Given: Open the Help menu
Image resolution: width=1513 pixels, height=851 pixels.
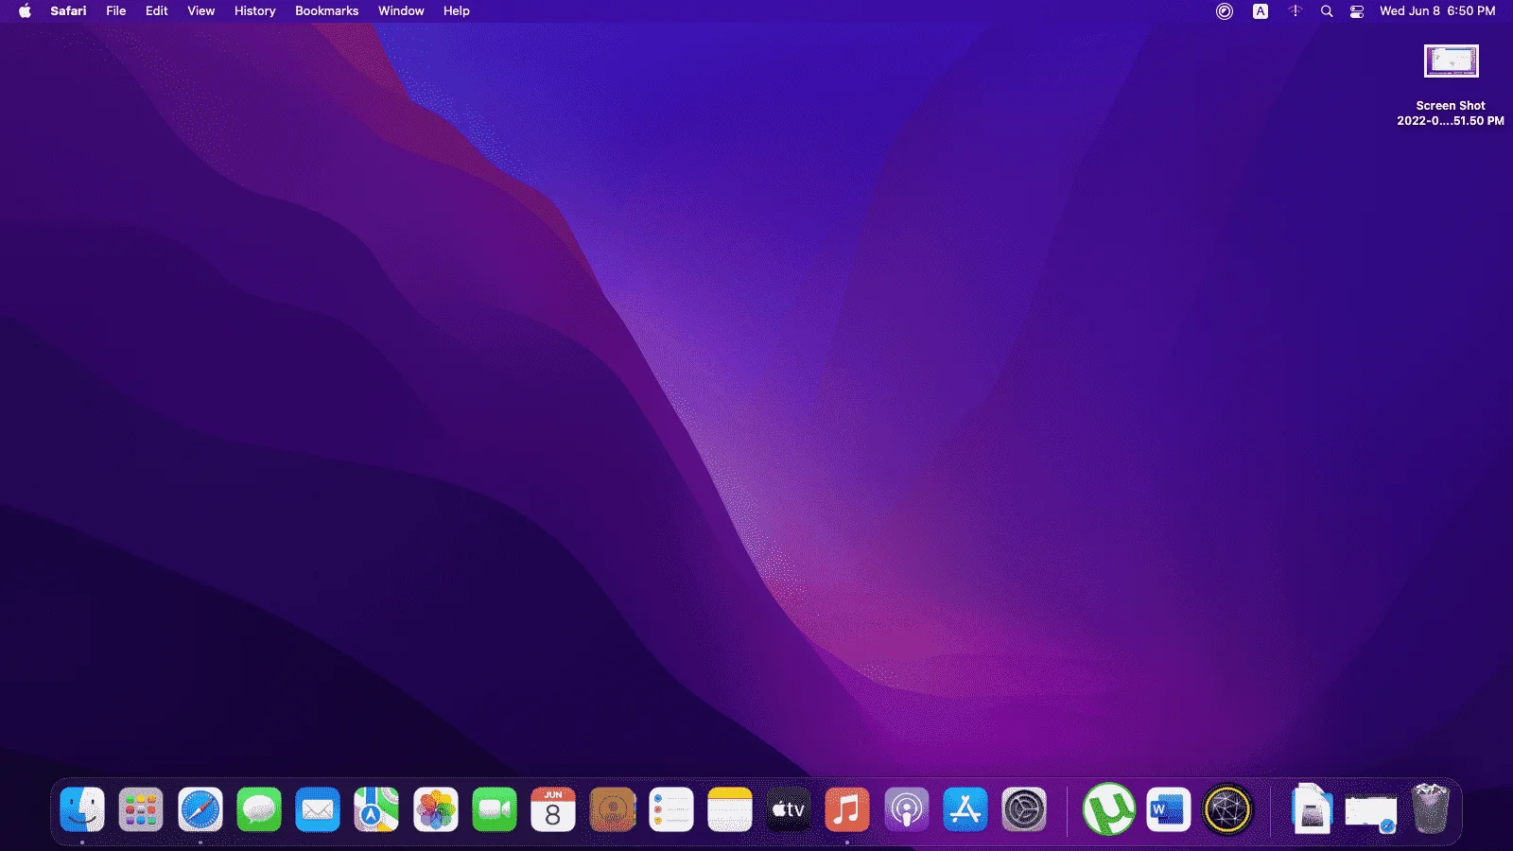Looking at the screenshot, I should 457,11.
